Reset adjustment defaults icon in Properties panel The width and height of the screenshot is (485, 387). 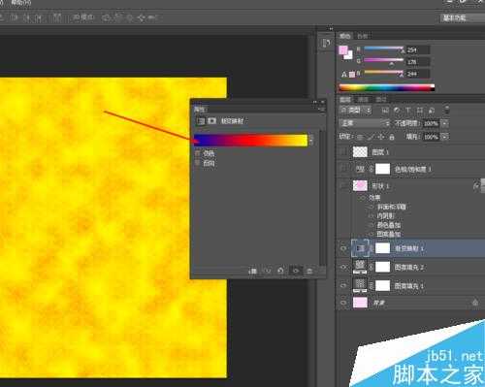tap(281, 271)
